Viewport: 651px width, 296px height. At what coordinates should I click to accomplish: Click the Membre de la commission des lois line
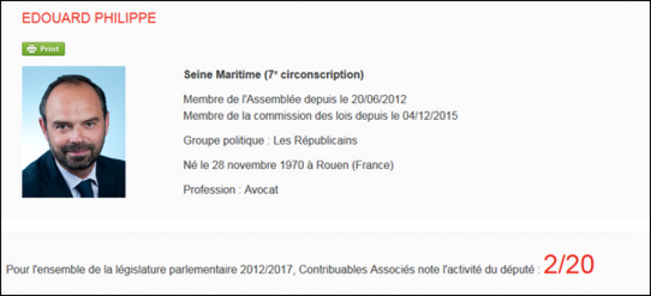[320, 116]
